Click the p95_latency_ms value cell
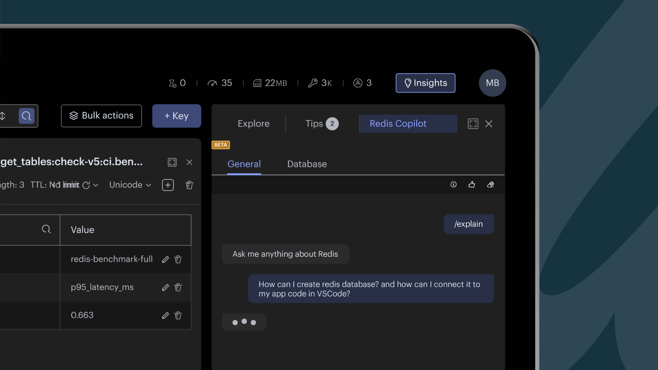The height and width of the screenshot is (370, 658). (102, 287)
